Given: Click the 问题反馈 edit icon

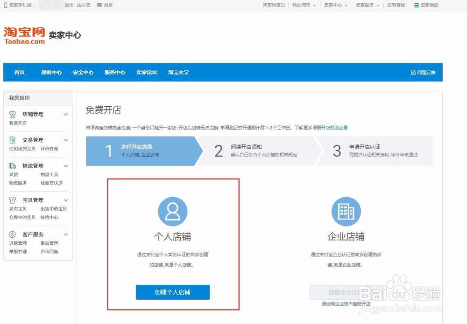Looking at the screenshot, I should 413,72.
